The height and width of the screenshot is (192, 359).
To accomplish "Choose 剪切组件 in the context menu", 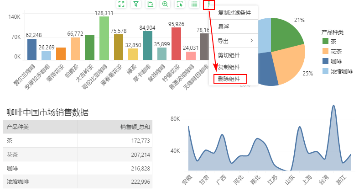I will (229, 55).
